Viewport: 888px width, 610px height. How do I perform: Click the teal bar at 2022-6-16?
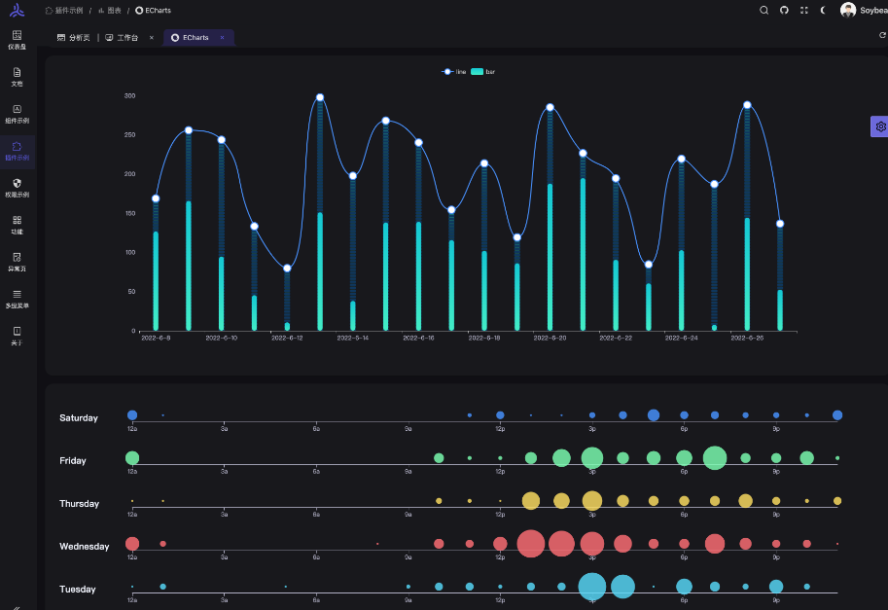[418, 276]
